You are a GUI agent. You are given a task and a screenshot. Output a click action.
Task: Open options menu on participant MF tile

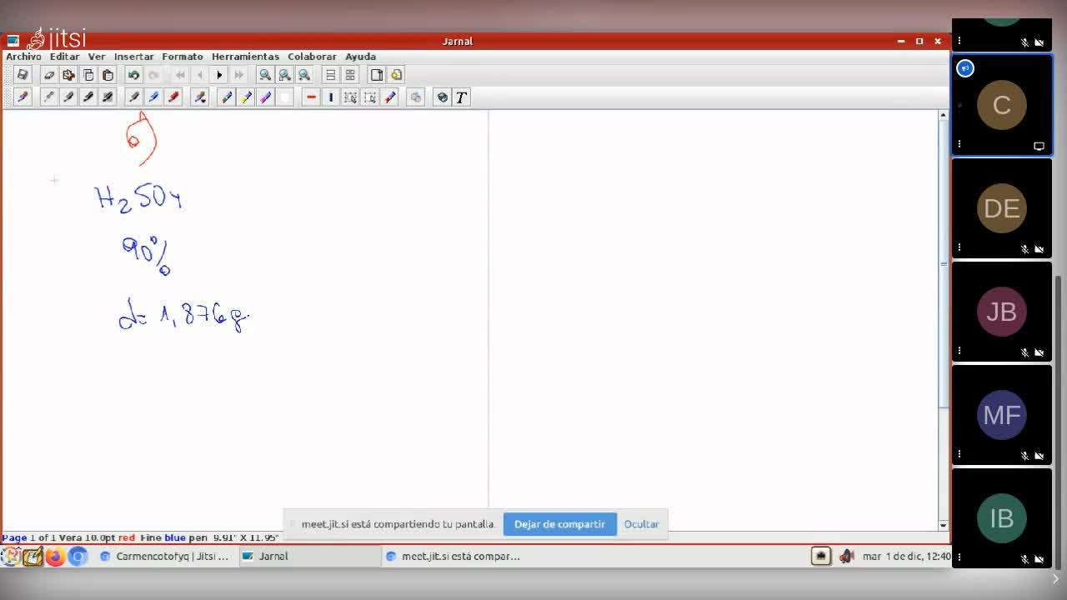(x=959, y=454)
